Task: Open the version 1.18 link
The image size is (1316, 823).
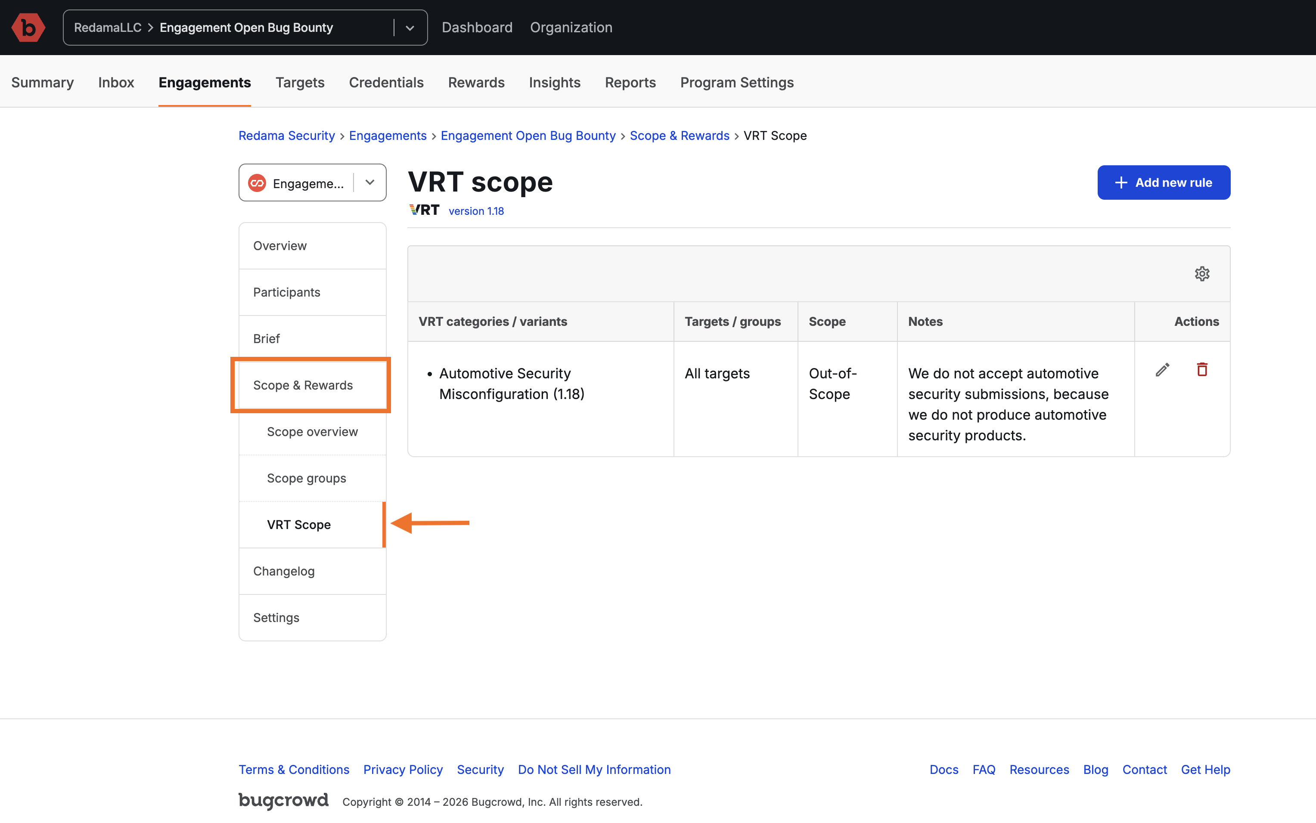Action: (x=476, y=210)
